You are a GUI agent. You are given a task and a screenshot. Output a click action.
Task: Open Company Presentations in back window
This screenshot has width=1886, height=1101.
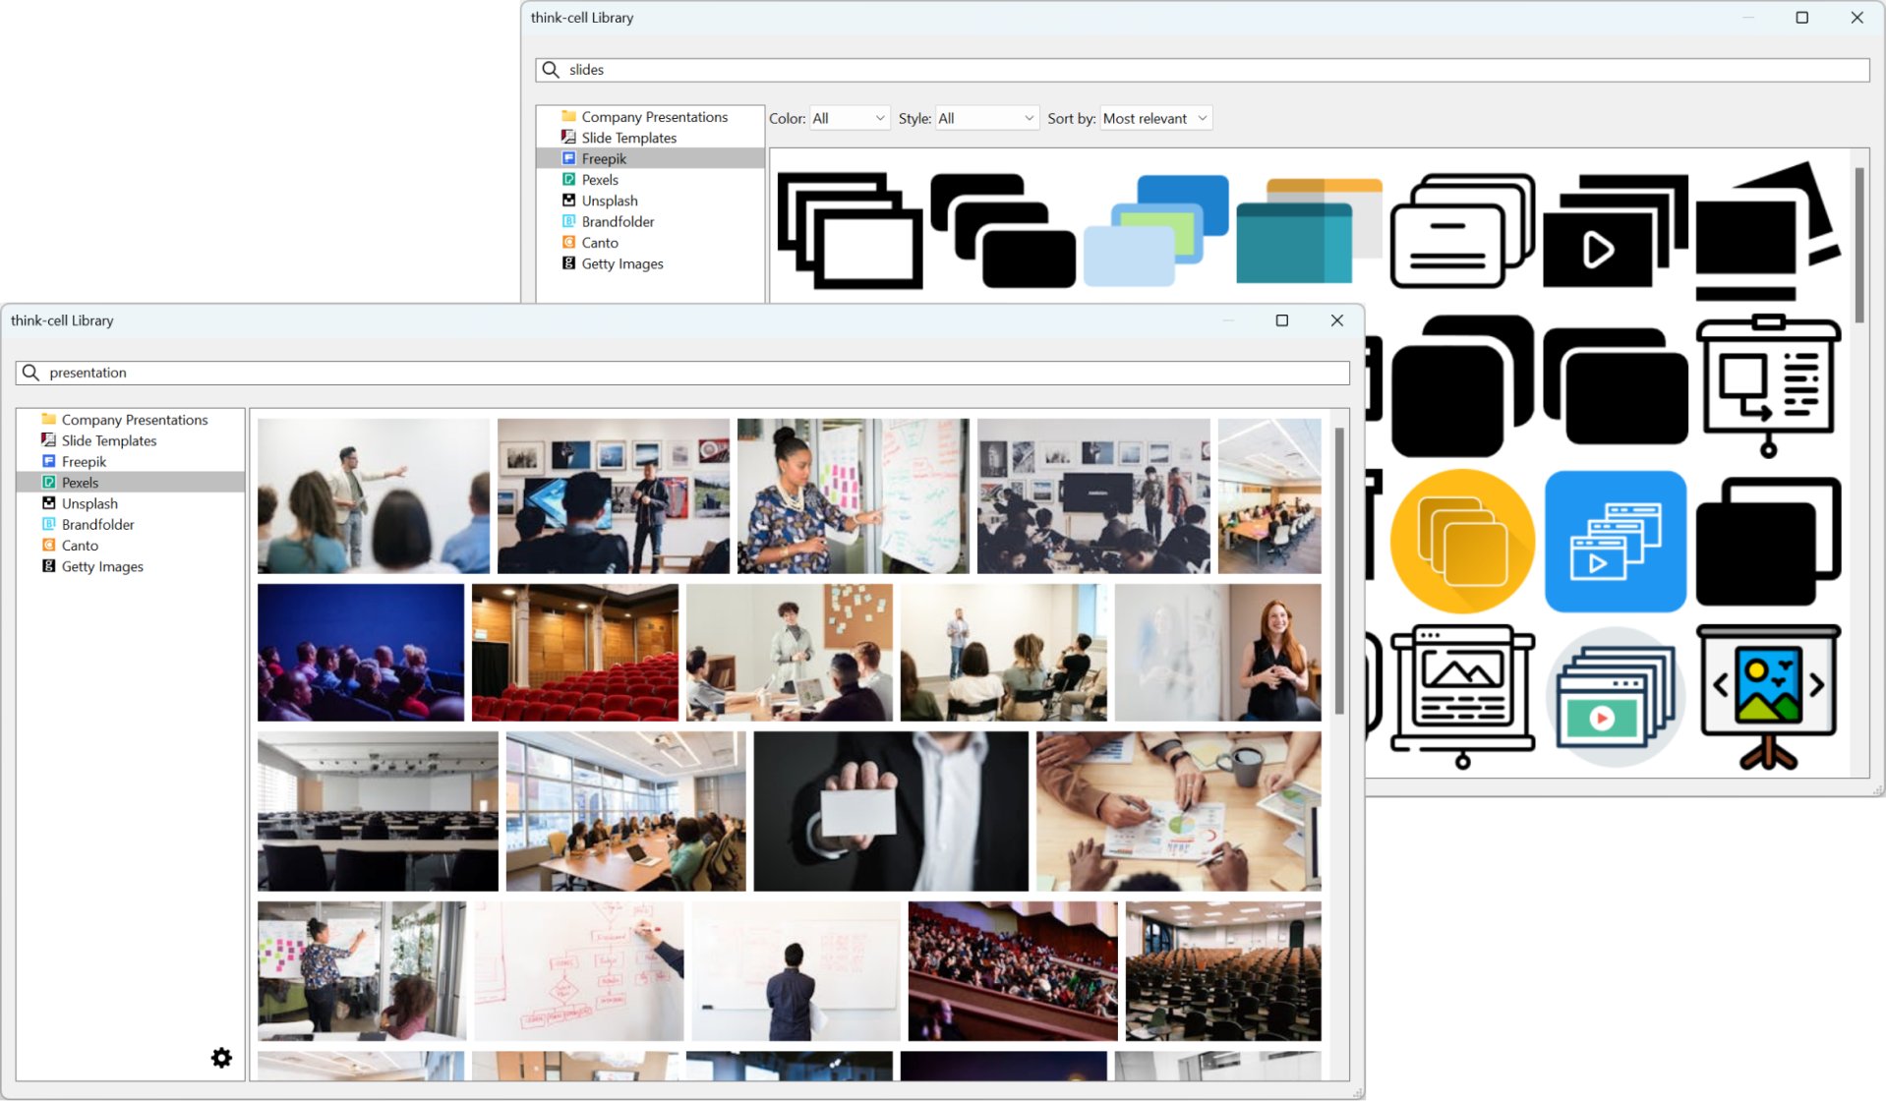650,117
